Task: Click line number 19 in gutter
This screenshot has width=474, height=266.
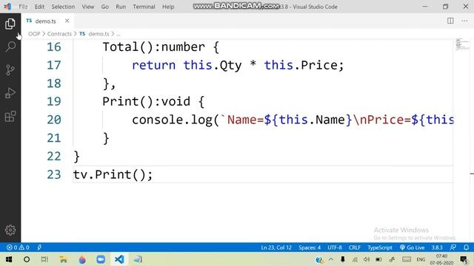Action: (x=54, y=102)
